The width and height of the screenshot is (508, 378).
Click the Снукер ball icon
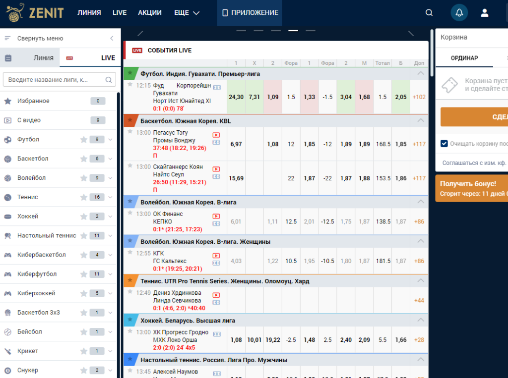tap(8, 370)
